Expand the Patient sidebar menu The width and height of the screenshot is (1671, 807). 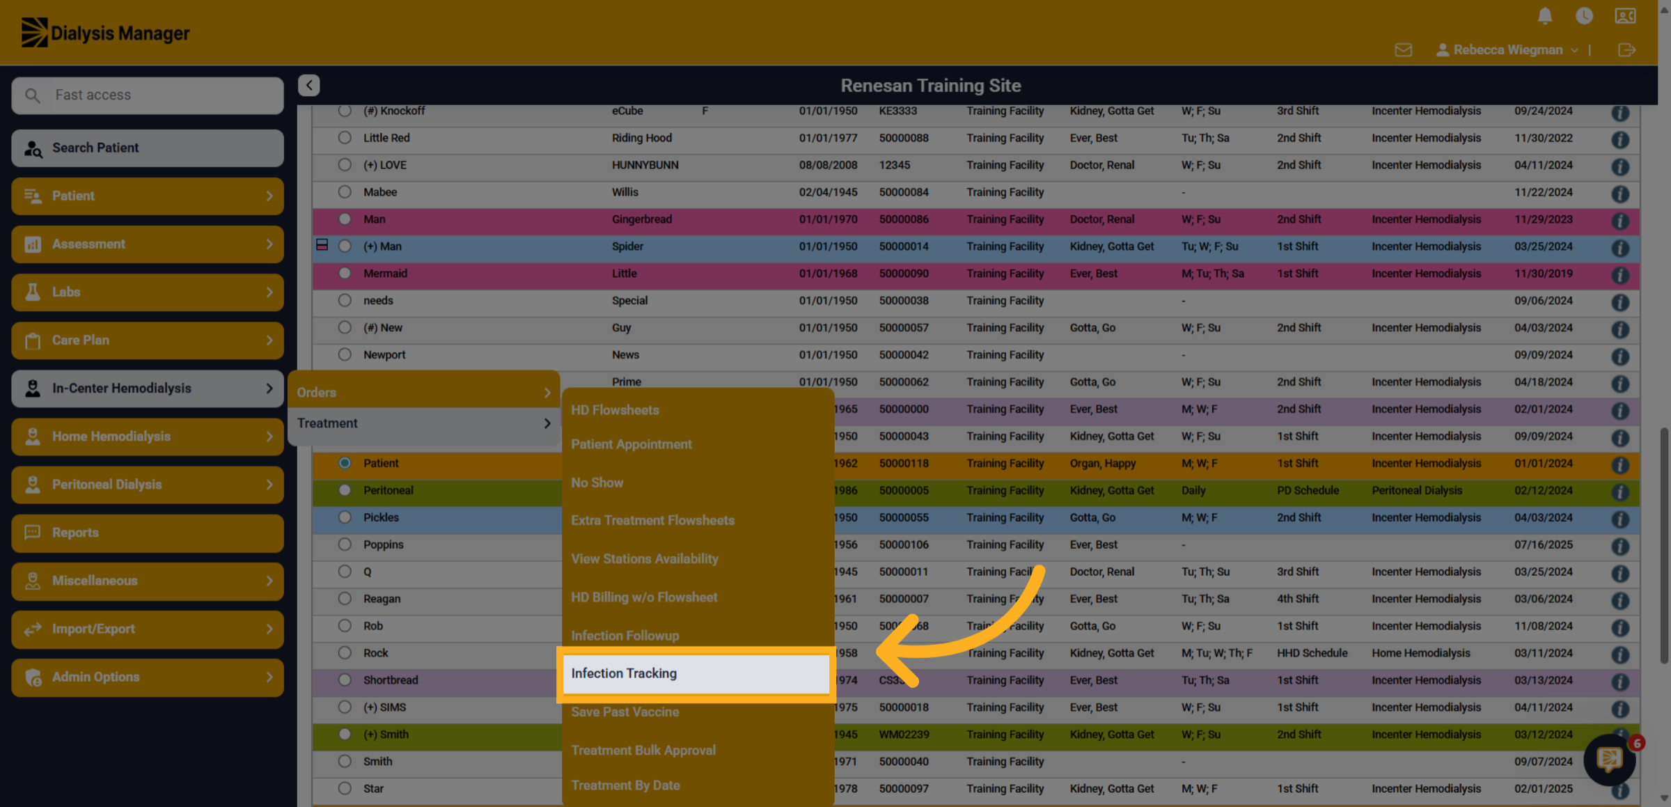click(148, 196)
